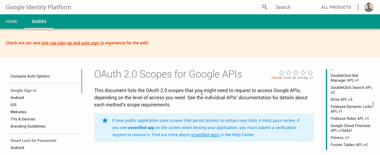Switch to the GUIDES tab
The width and height of the screenshot is (380, 155).
coord(39,21)
